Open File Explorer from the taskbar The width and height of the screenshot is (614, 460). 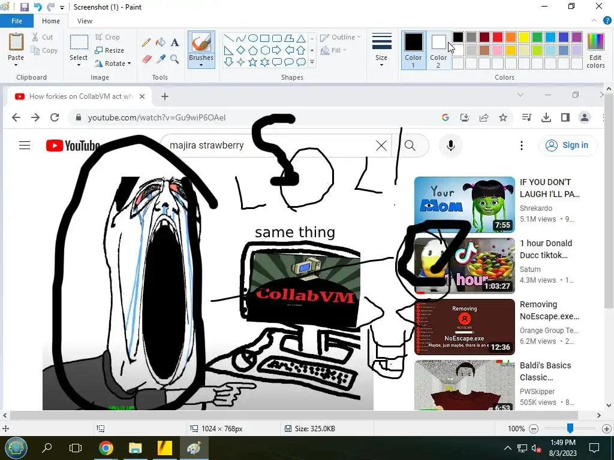[x=135, y=448]
